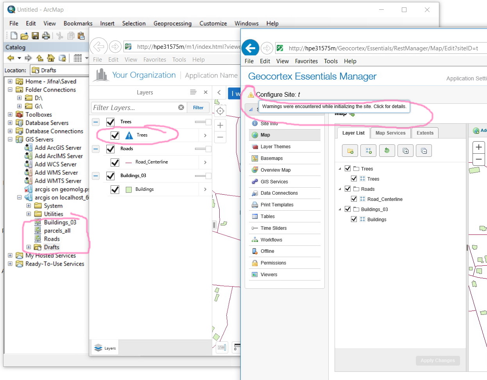Collapse the Trees group in viewer layers
The height and width of the screenshot is (380, 487).
click(96, 122)
